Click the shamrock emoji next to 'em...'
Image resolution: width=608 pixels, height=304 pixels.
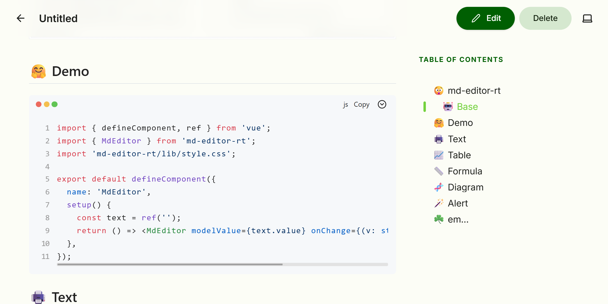(439, 219)
